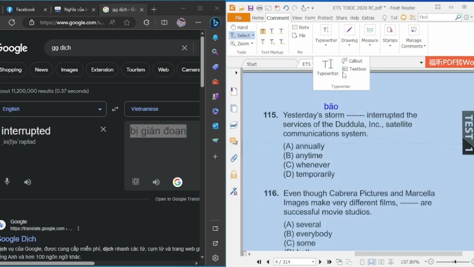Undo last action in Foxit Reader

[286, 8]
